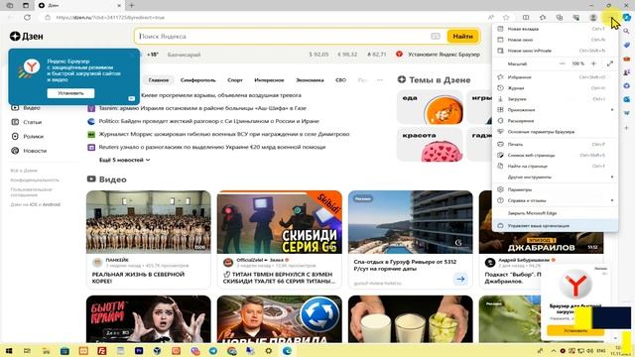Open Загрузки (Downloads) in Edge menu

tap(555, 99)
